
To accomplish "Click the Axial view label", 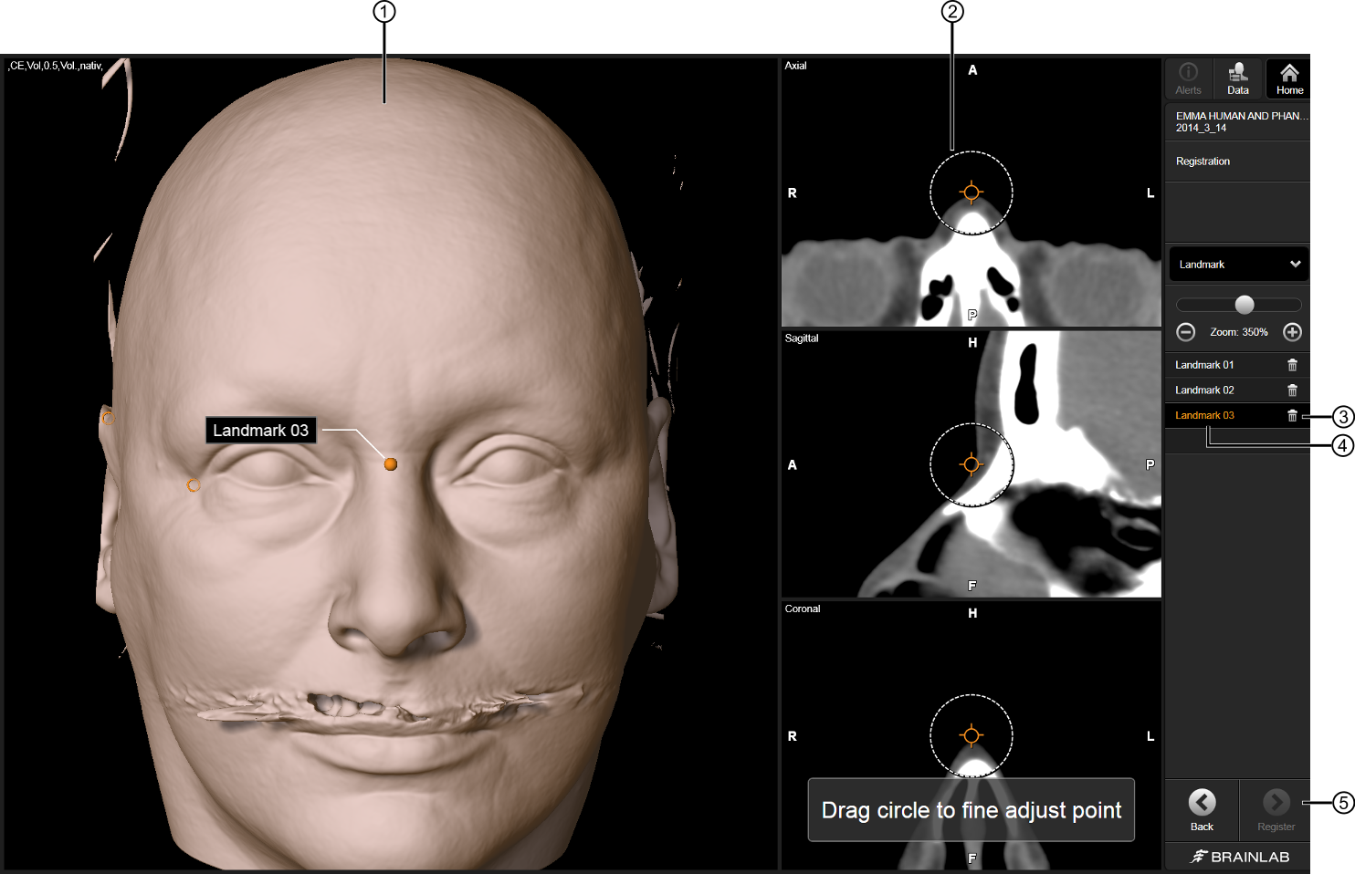I will pos(795,66).
